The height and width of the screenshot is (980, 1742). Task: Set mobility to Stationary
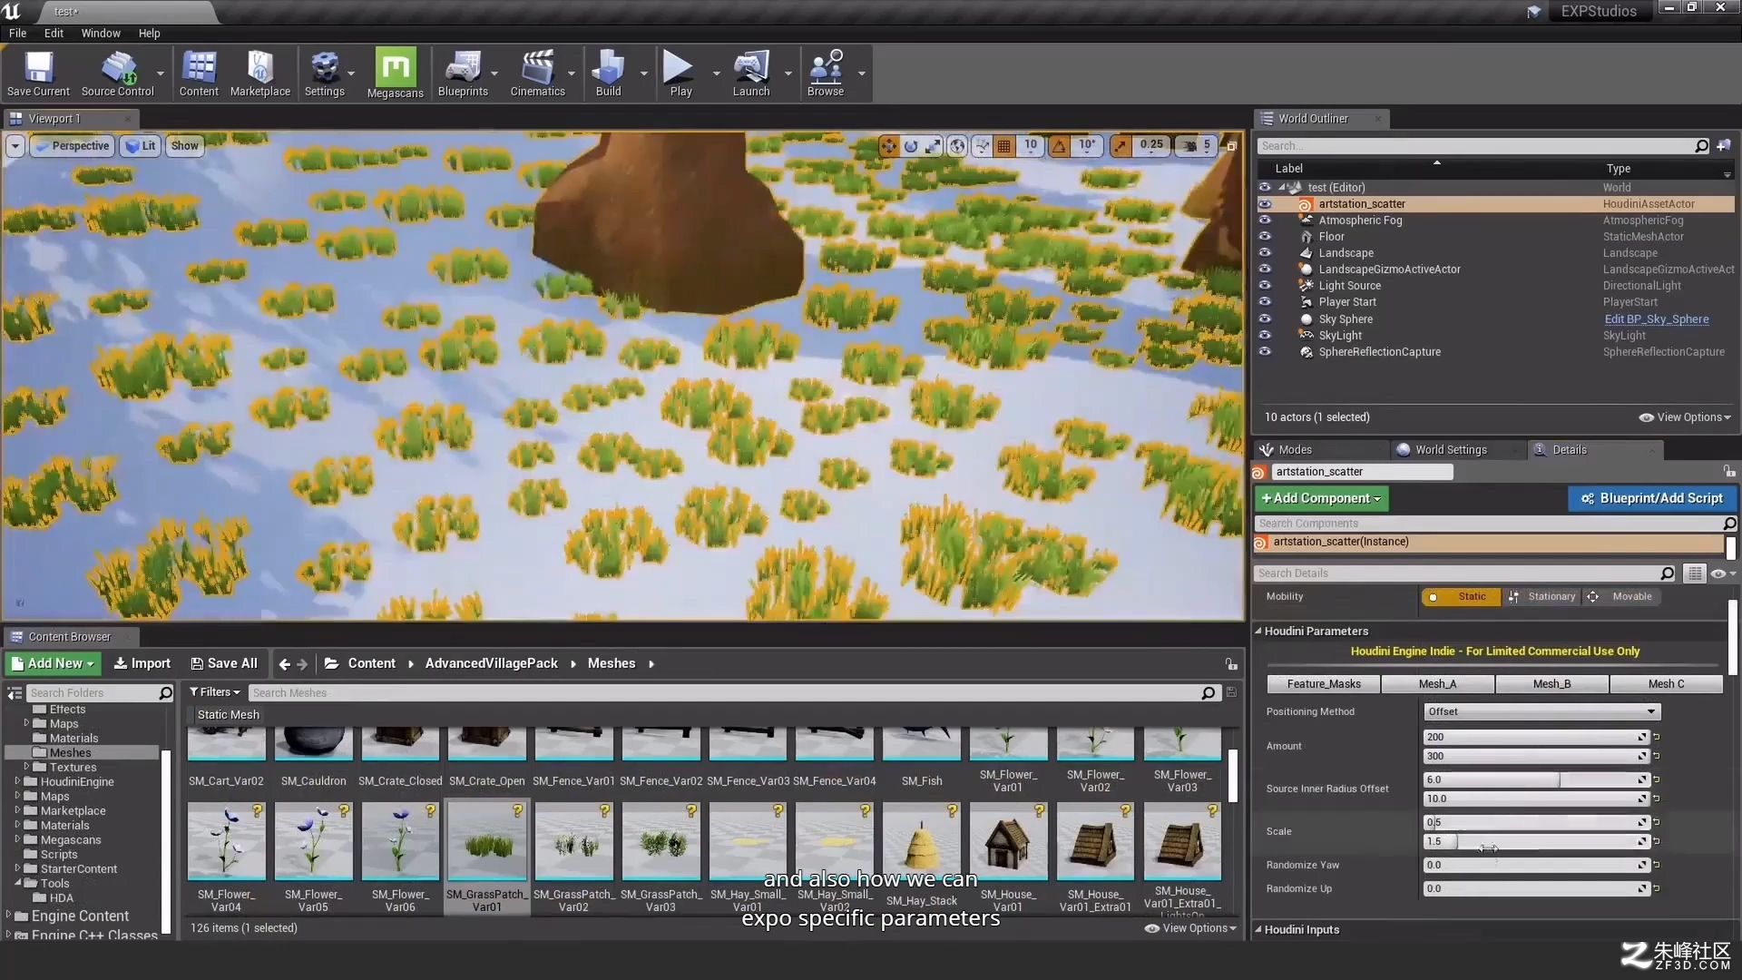(1541, 597)
